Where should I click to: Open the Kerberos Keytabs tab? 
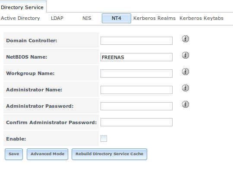point(202,18)
